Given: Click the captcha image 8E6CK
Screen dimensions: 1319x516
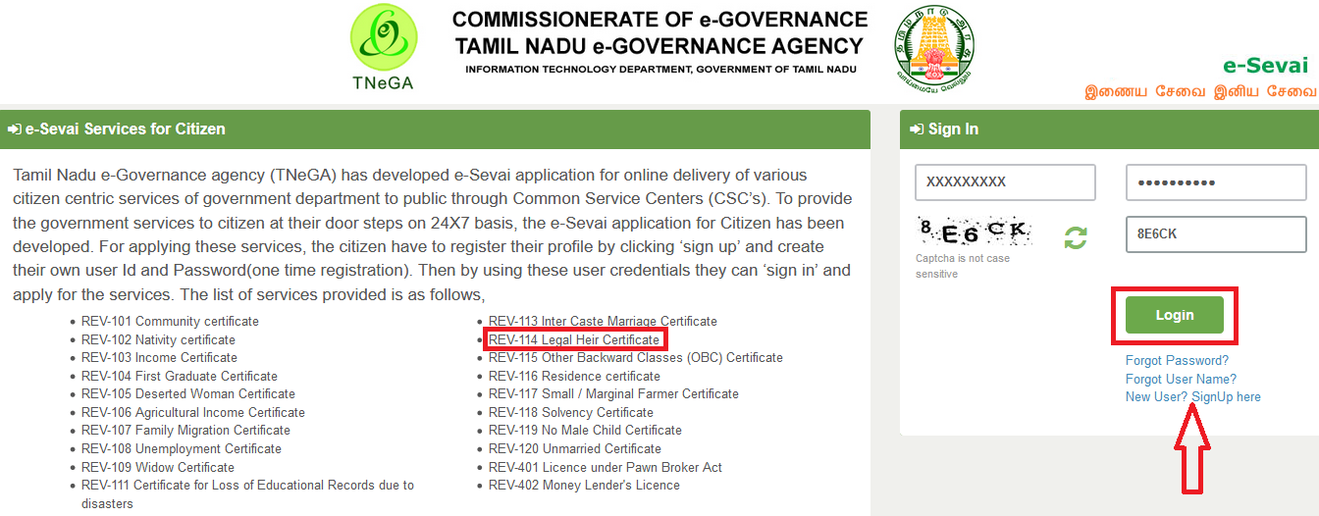Looking at the screenshot, I should click(974, 232).
